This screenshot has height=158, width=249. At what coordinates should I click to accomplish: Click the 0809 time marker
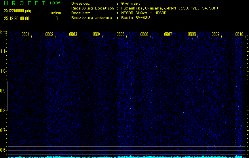coord(215,34)
